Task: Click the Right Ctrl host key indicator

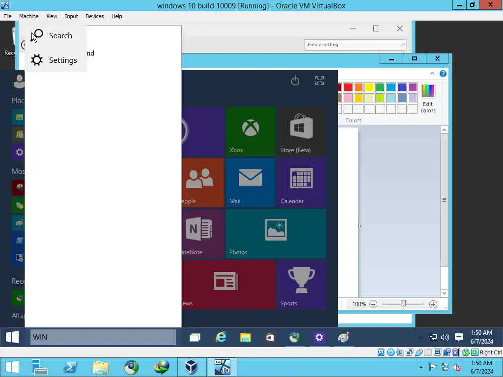Action: [x=491, y=352]
